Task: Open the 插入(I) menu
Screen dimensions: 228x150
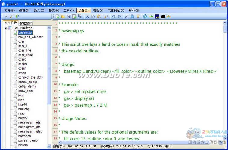Action: pyautogui.click(x=39, y=10)
